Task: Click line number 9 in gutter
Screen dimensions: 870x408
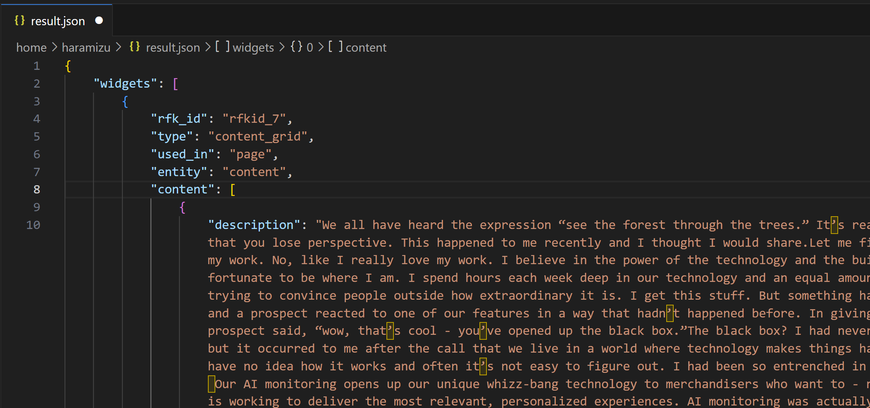Action: (x=37, y=207)
